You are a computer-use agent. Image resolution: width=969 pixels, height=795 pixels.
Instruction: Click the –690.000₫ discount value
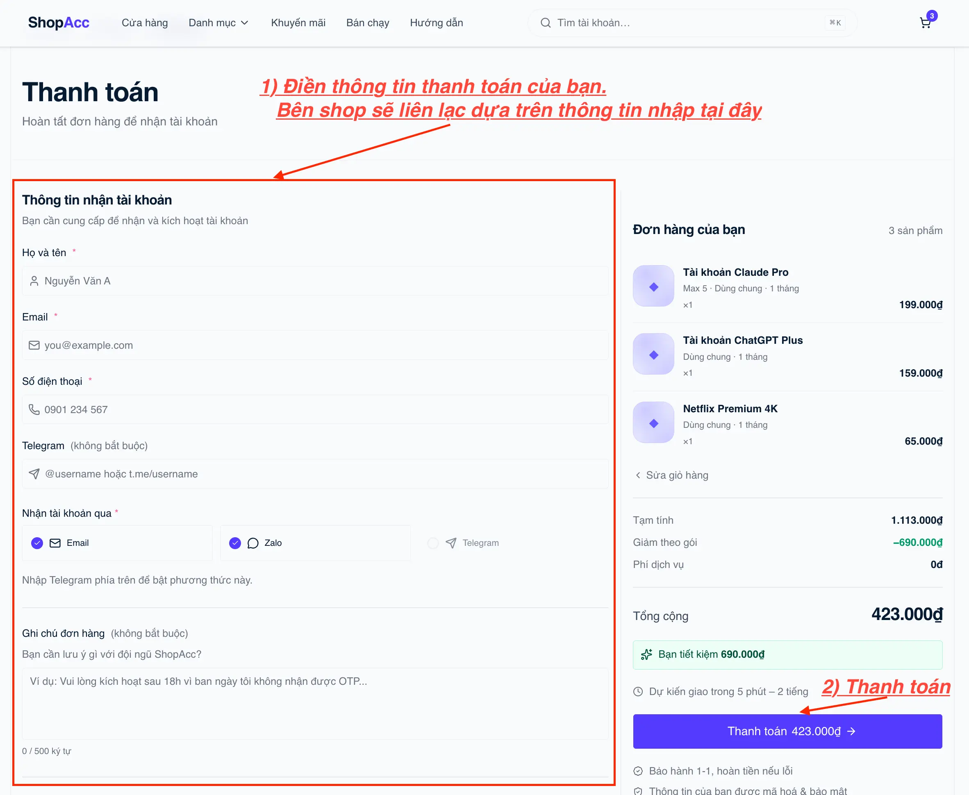[x=917, y=543]
